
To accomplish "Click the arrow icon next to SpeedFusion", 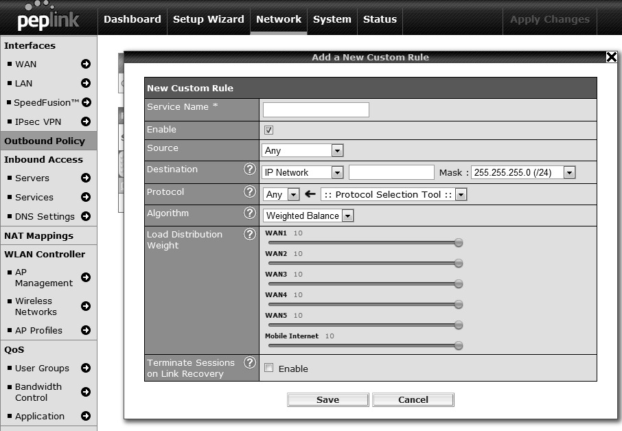I will pyautogui.click(x=87, y=102).
